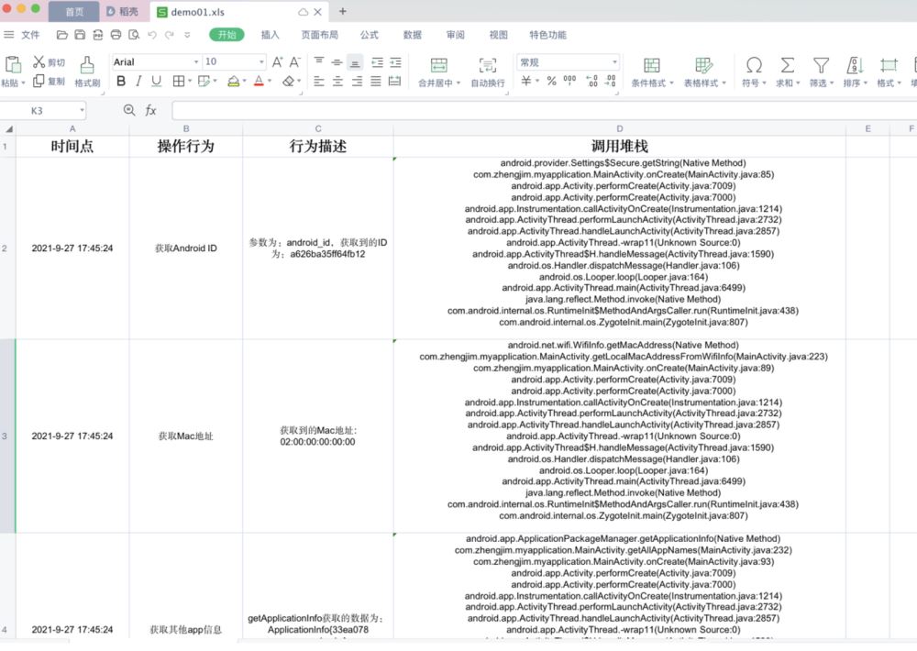Increase font size with the larger A icon
Image resolution: width=917 pixels, height=651 pixels.
[x=278, y=62]
